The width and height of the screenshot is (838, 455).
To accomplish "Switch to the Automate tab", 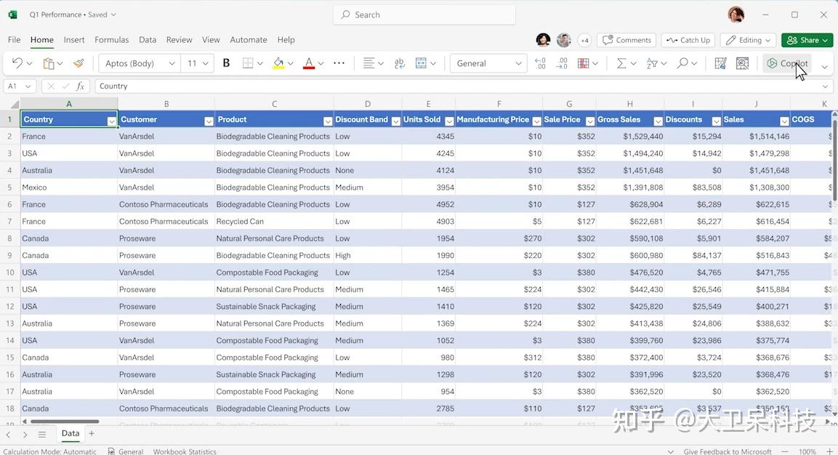I will [249, 39].
